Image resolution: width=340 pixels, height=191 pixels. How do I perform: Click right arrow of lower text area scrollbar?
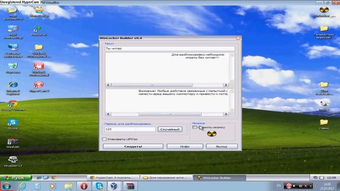(x=226, y=114)
